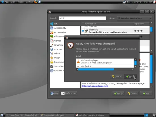Open Preferences in Add/Remove Applications
Viewport: 156px width, 117px height.
click(x=69, y=93)
